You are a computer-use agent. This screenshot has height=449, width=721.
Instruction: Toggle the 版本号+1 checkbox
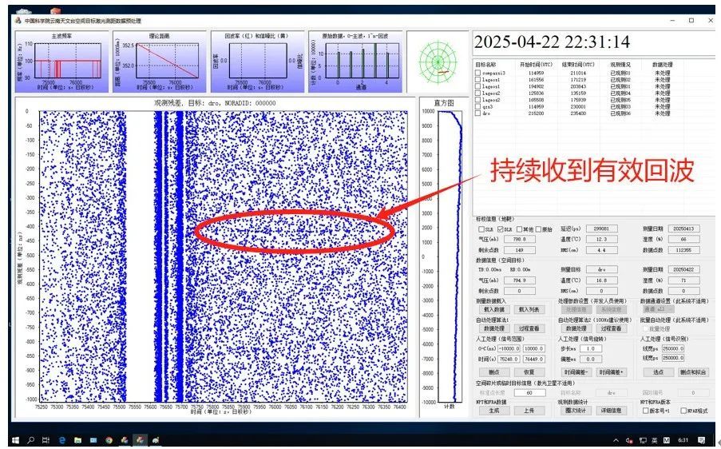point(646,411)
